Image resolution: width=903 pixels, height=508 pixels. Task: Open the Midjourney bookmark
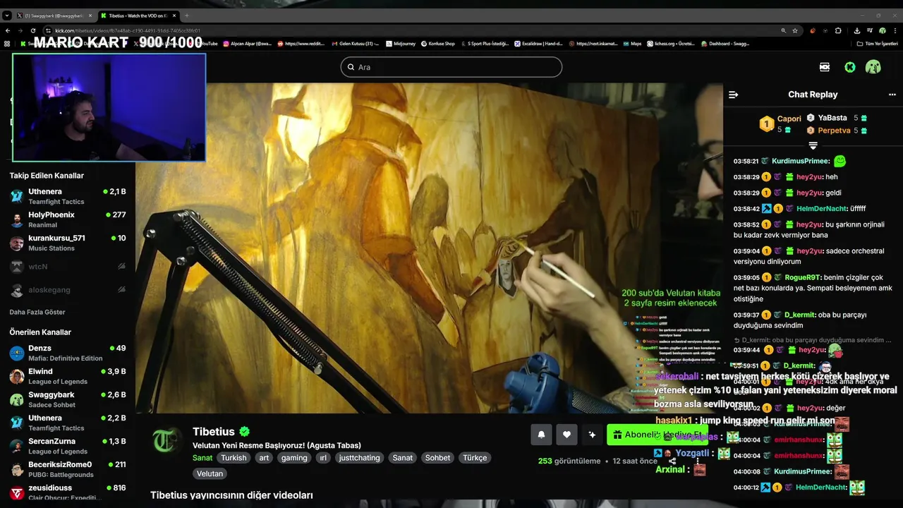tap(401, 44)
